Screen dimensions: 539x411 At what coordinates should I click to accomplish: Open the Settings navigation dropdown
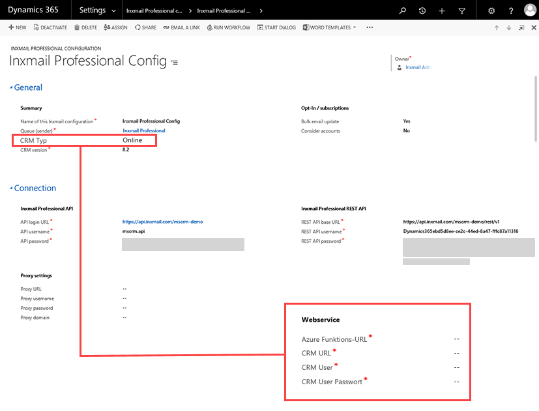pyautogui.click(x=97, y=10)
